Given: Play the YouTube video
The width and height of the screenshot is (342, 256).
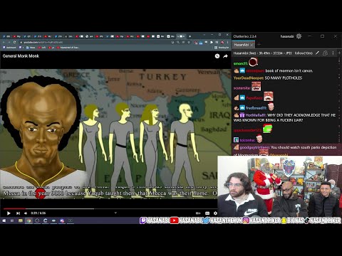Looking at the screenshot, I should [9, 213].
